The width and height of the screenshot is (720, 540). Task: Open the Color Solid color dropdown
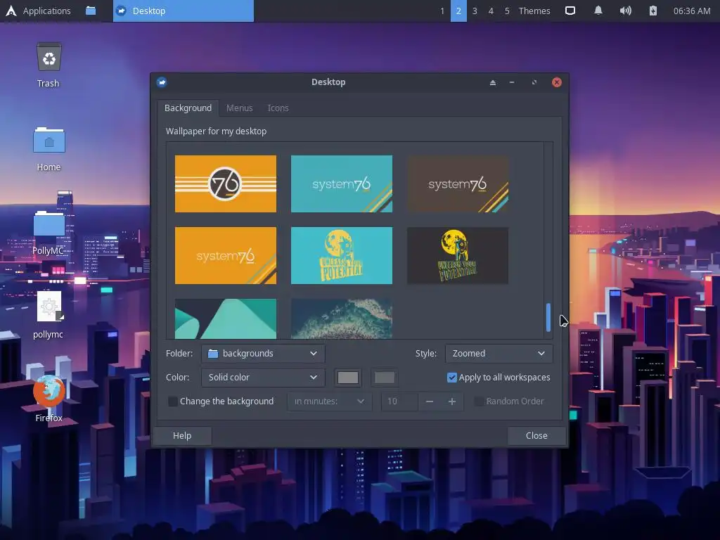[263, 378]
